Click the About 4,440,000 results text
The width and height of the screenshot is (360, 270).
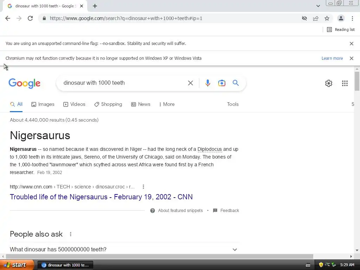[x=54, y=120]
